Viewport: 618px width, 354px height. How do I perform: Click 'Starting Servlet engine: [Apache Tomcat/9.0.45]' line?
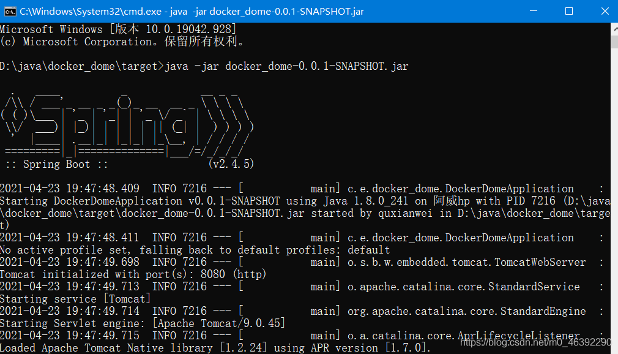[143, 323]
